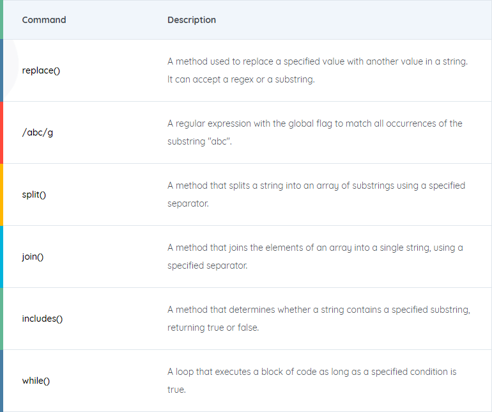This screenshot has width=492, height=412.
Task: Click the Description column header
Action: pos(192,20)
